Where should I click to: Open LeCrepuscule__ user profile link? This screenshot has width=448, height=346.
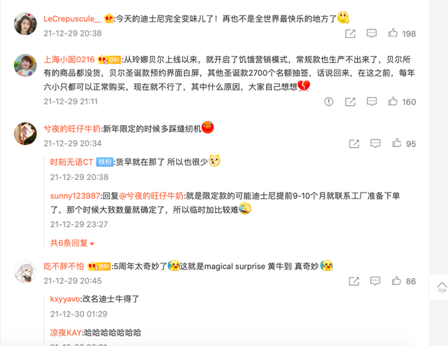point(72,19)
